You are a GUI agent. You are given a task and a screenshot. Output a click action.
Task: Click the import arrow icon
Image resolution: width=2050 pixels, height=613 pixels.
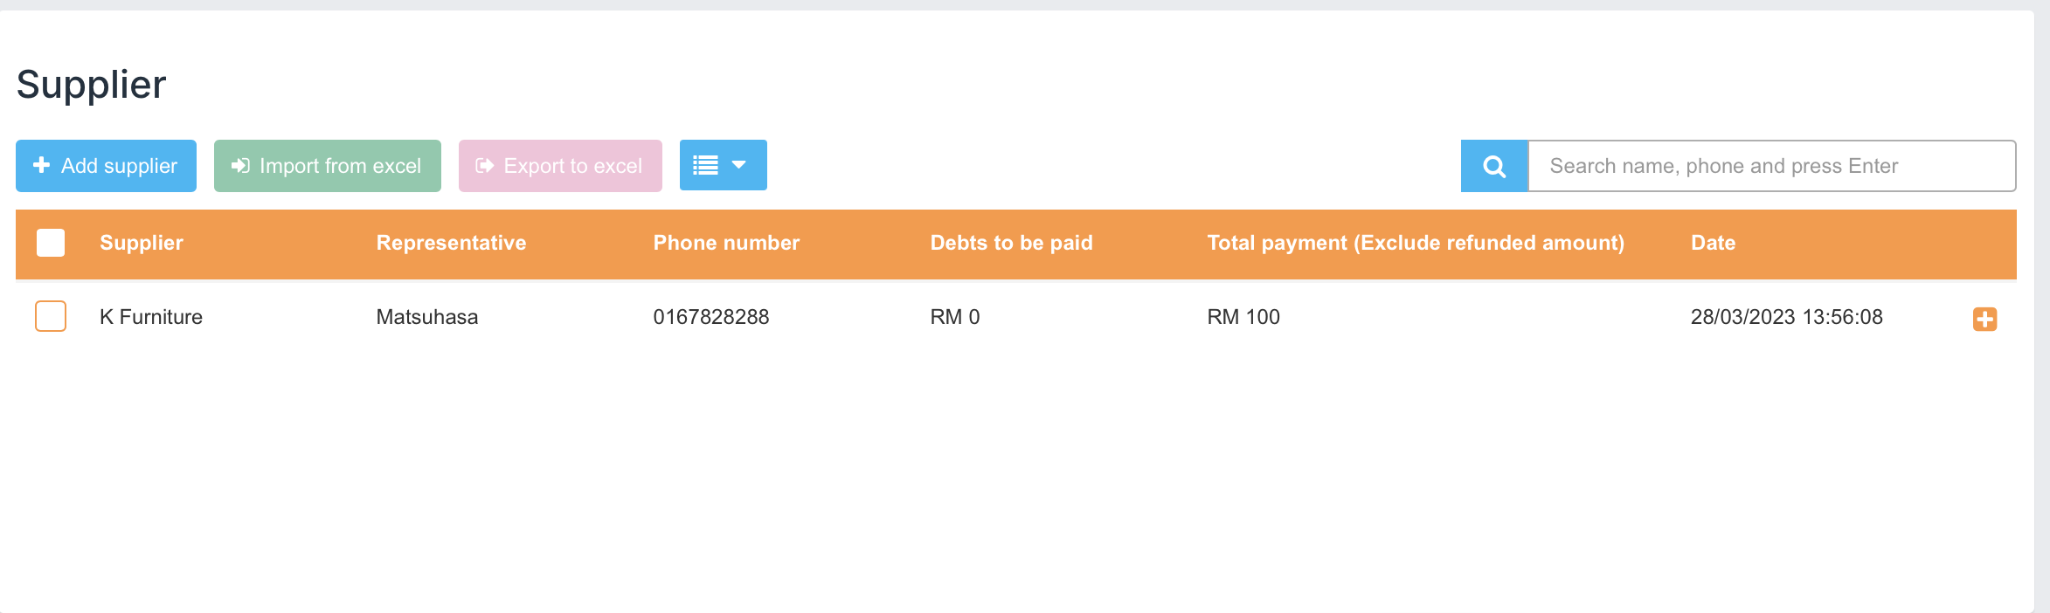(x=240, y=166)
